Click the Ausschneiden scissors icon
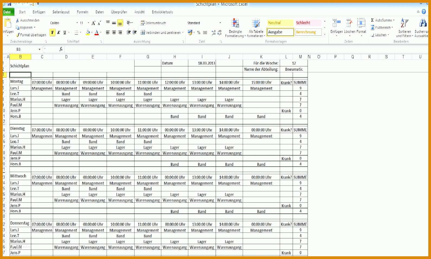 coord(17,20)
